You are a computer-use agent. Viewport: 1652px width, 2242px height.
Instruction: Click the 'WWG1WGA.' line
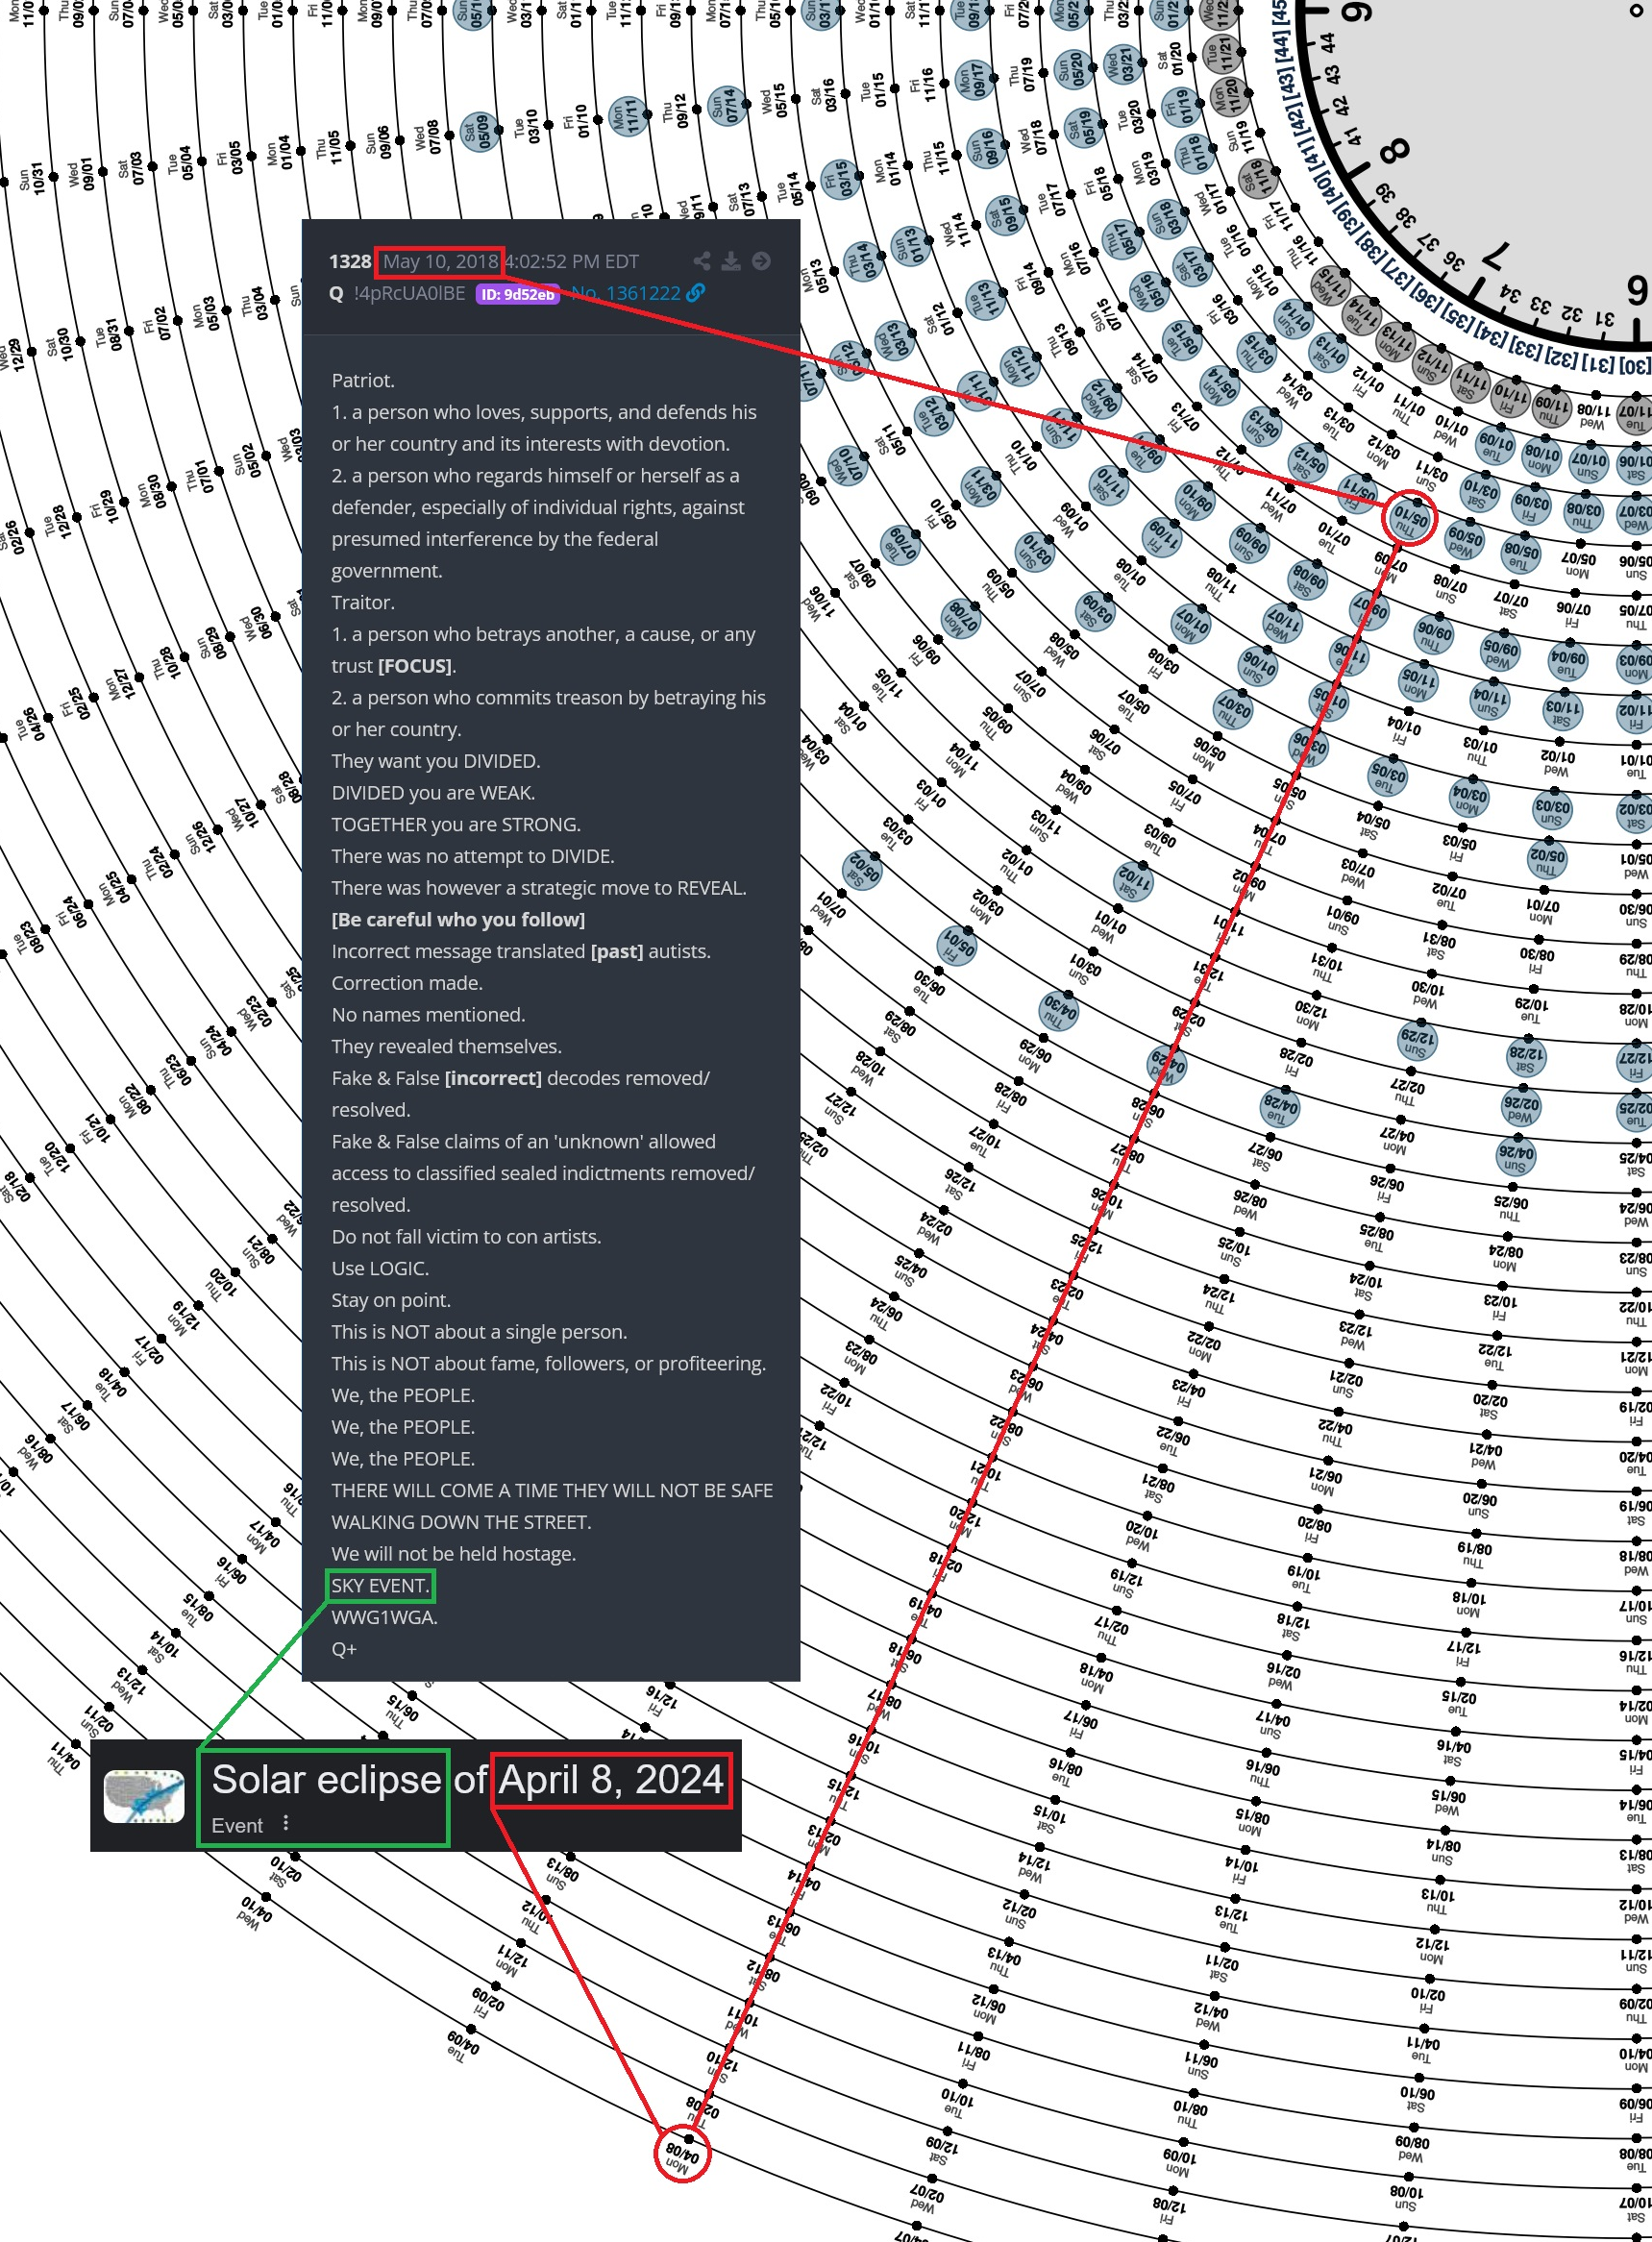point(384,1617)
